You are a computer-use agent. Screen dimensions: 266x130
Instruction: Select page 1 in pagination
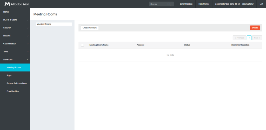[249, 38]
